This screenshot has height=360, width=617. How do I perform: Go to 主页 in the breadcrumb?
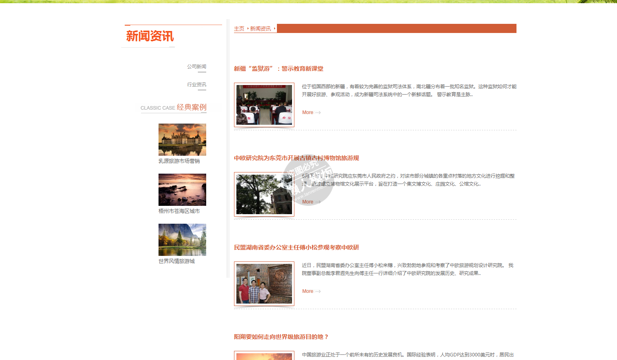pos(239,29)
